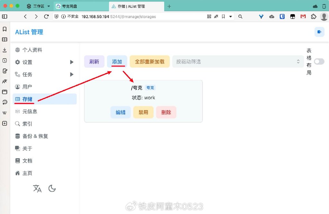
Task: Expand the 设置 submenu arrow
Action: (72, 62)
